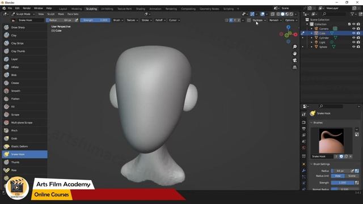The height and width of the screenshot is (204, 363).
Task: Adjust the header Strength slider
Action: click(95, 20)
